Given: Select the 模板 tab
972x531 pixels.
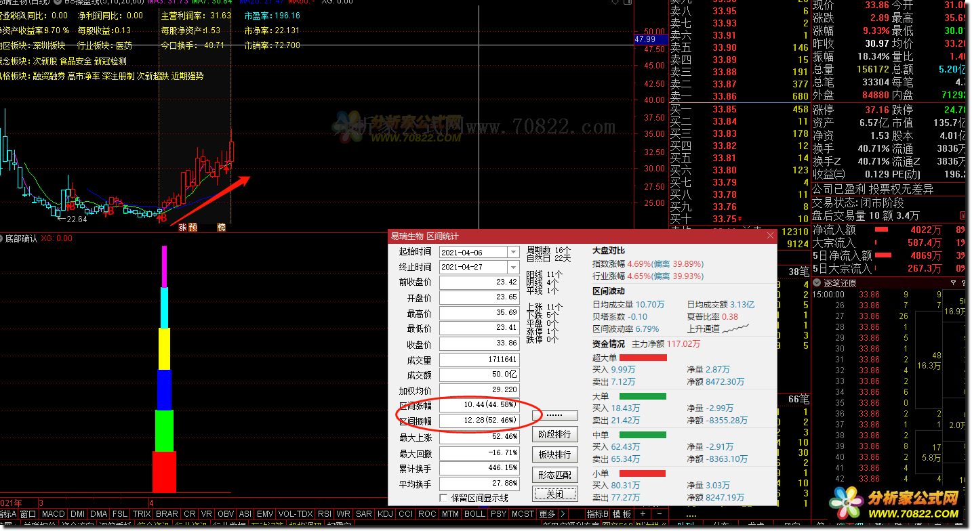Looking at the screenshot, I should coord(622,514).
